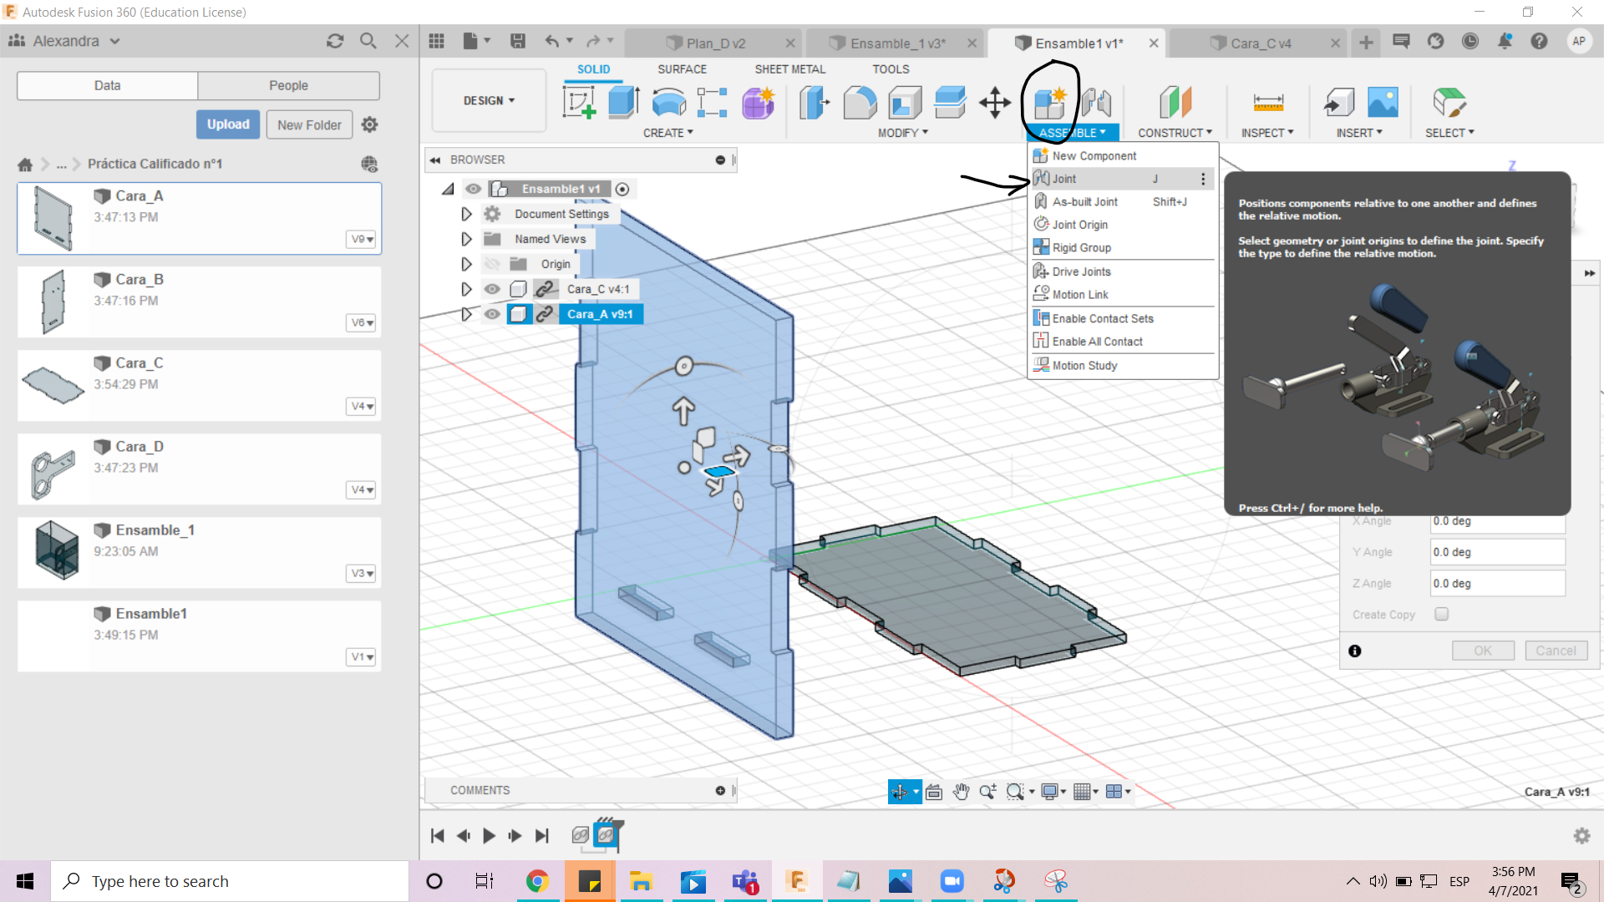Open the CREATE dropdown menu

(x=667, y=133)
